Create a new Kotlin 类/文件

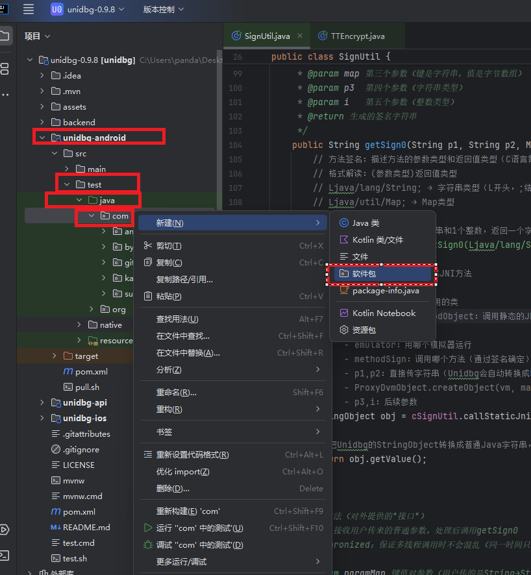click(x=382, y=240)
